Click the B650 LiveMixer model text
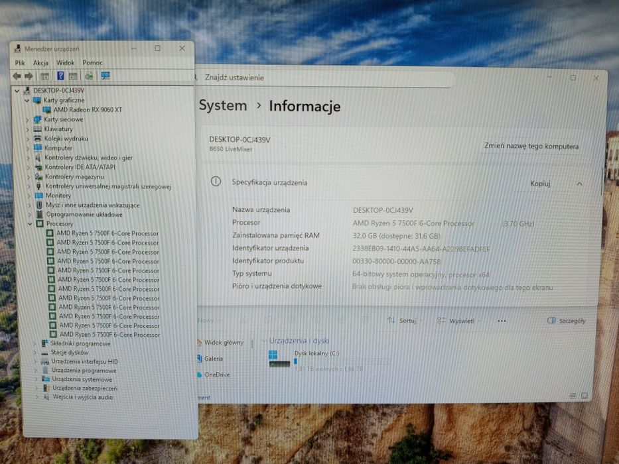Screen dimensions: 619x464 pyautogui.click(x=230, y=149)
